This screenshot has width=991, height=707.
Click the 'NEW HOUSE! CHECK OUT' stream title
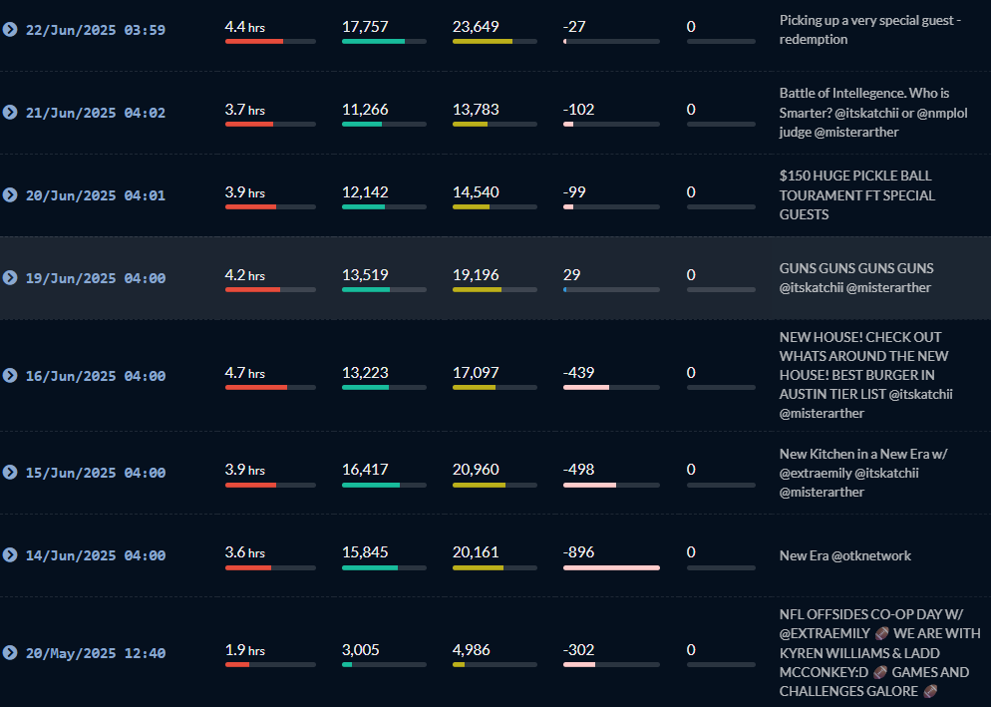click(x=865, y=375)
